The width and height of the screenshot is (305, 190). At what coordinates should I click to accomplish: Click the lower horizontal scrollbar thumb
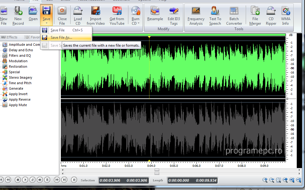pyautogui.click(x=157, y=174)
